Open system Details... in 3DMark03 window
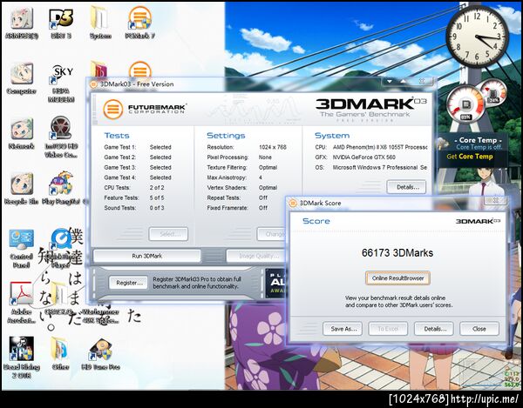 (x=406, y=187)
